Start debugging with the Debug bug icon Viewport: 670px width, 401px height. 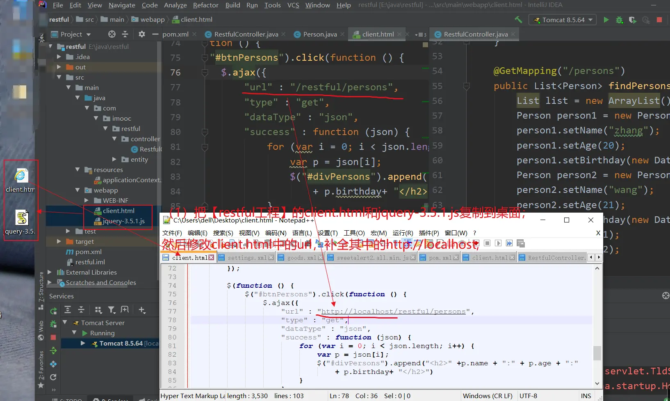point(619,20)
